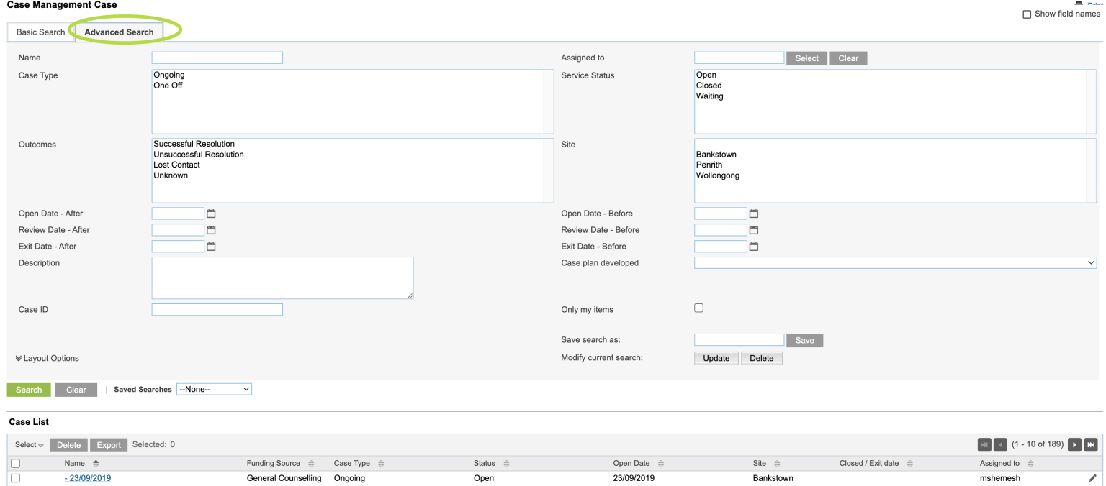Open the calendar picker for Review Date - After
The image size is (1106, 486).
(x=211, y=230)
